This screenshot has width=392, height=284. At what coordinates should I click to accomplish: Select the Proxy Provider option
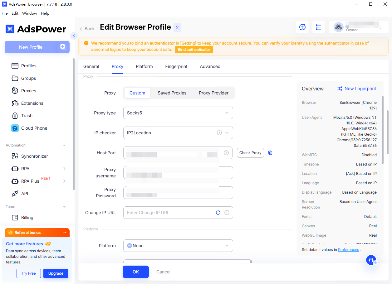(213, 93)
